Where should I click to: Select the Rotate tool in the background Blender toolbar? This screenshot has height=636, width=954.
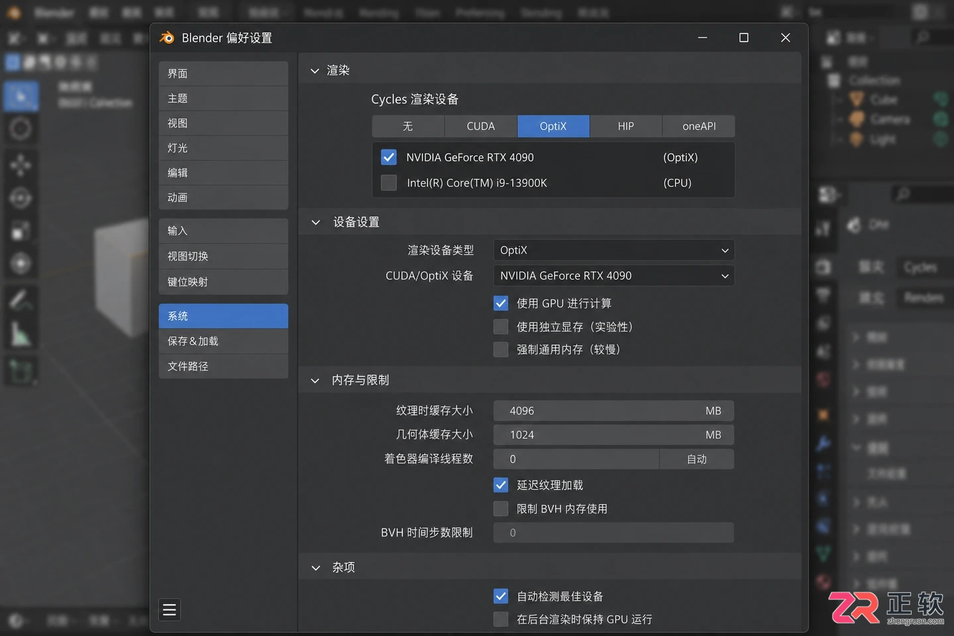(x=21, y=198)
